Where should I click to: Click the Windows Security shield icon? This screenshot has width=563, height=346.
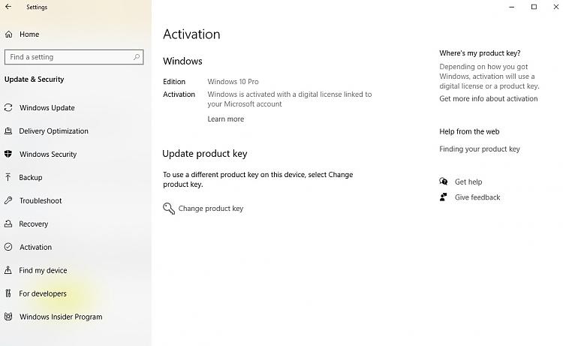pos(8,154)
